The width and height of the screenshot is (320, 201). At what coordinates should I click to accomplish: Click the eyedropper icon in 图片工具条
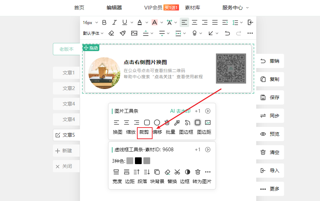point(177,122)
